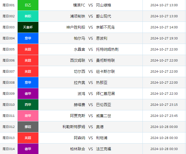This screenshot has height=154, width=186.
Task: Click the 意甲 badge in row 周日008
Action: click(28, 83)
